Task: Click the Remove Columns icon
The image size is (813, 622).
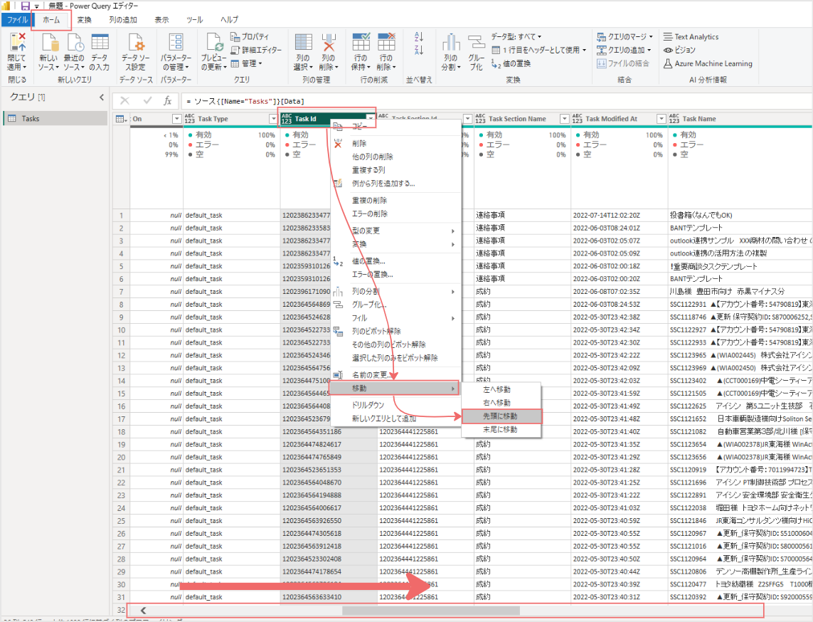Action: point(328,43)
